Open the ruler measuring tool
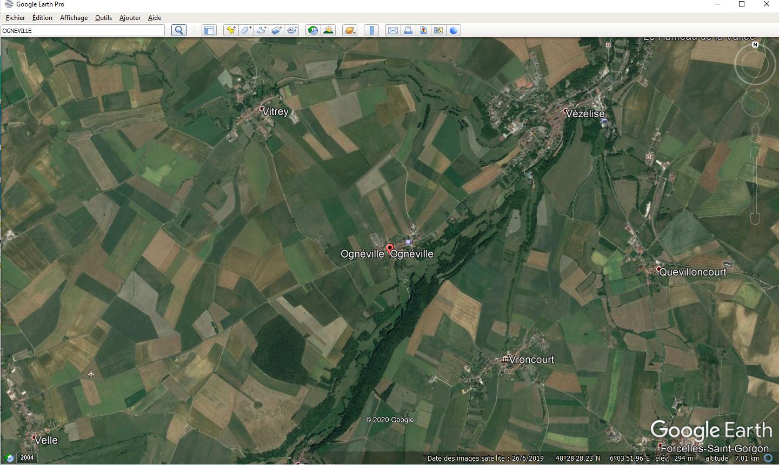Screen dimensions: 779x465 pos(371,30)
